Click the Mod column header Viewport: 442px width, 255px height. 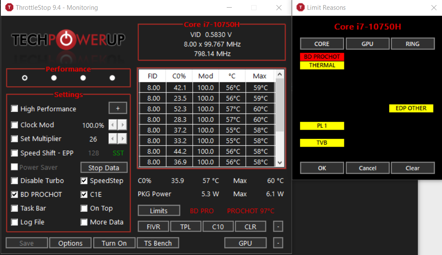pos(206,76)
